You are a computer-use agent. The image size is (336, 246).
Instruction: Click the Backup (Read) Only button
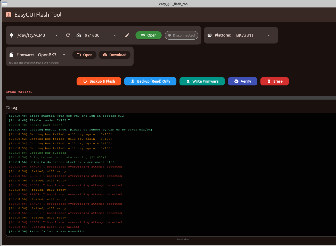(150, 81)
